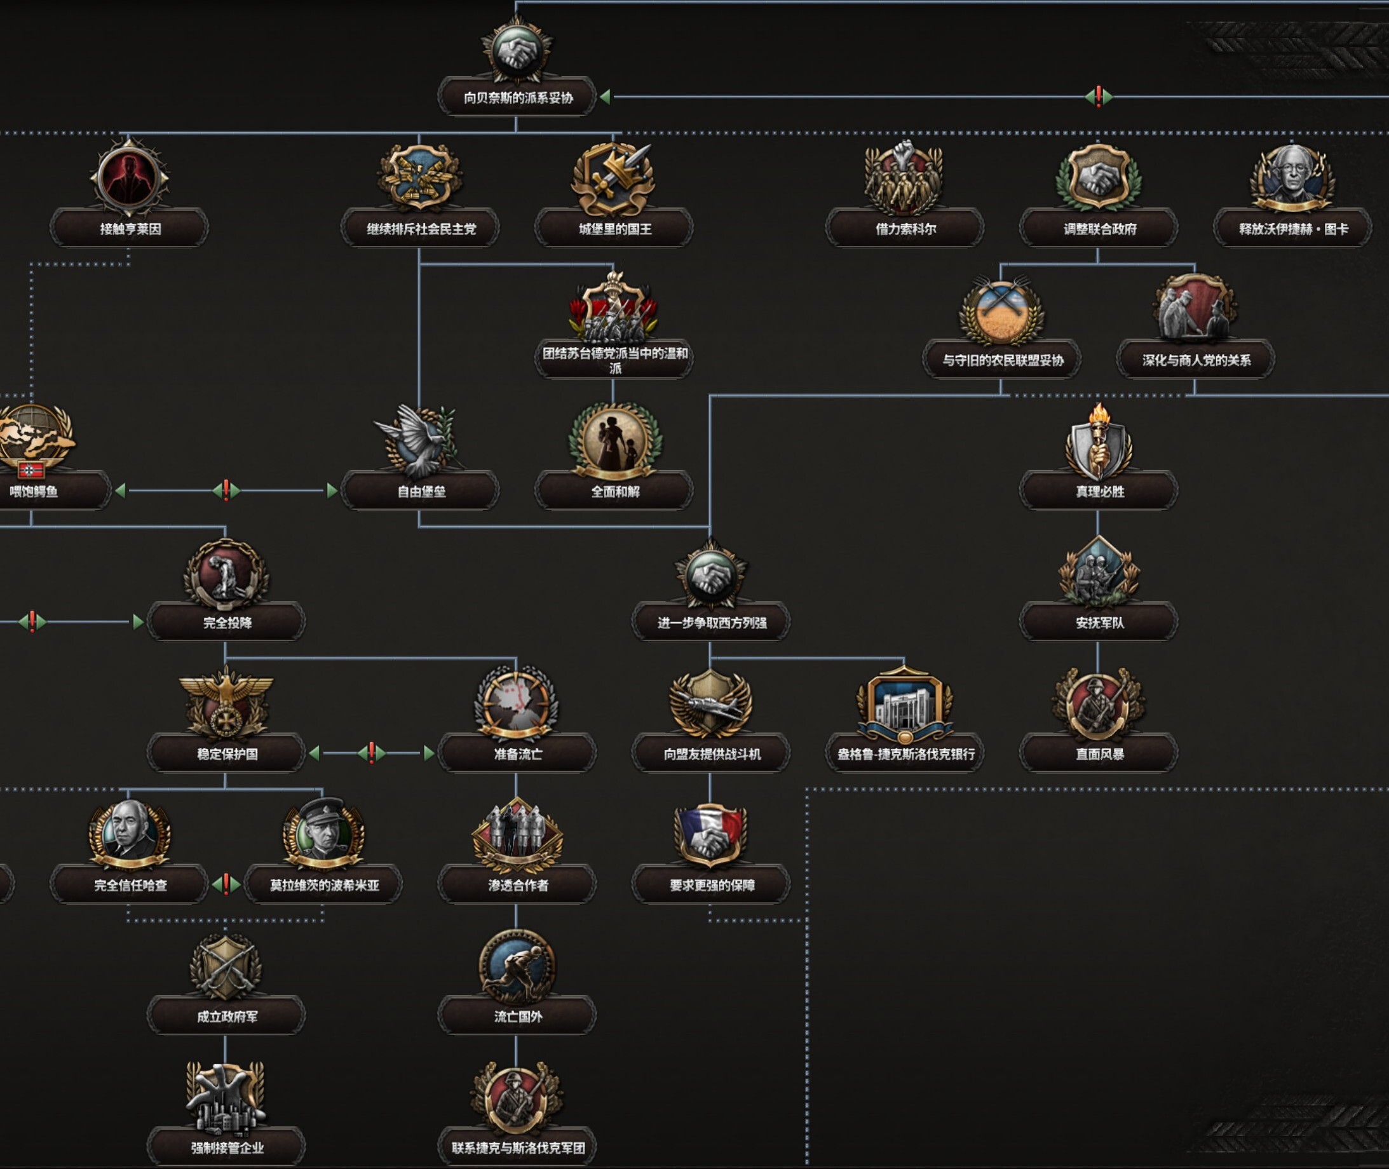Select the running soldier icon 流亡国外

click(x=516, y=968)
